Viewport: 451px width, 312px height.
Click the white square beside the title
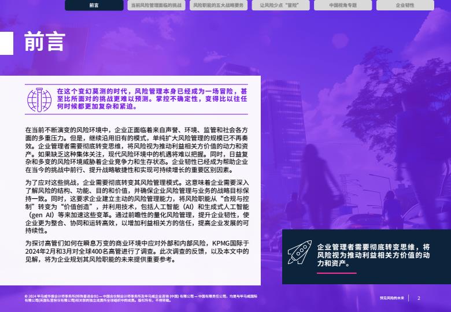pyautogui.click(x=6, y=43)
